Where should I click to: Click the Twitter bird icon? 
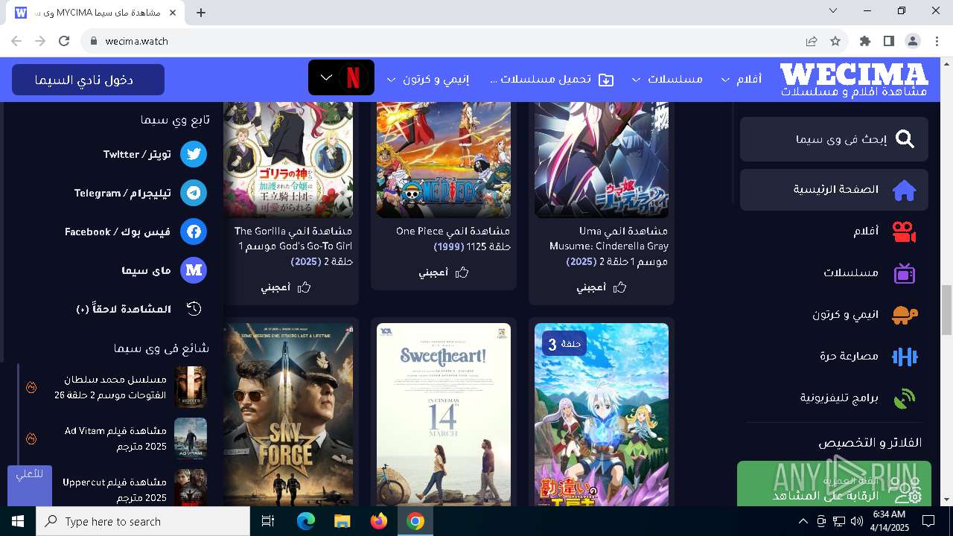(194, 154)
